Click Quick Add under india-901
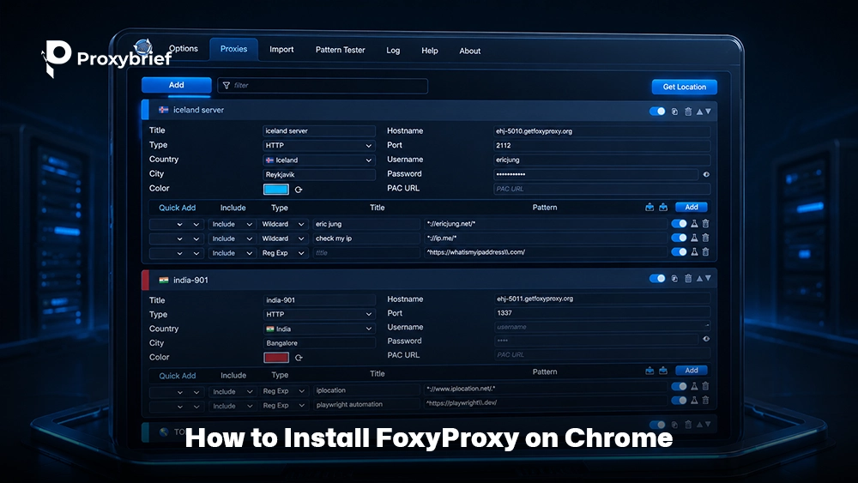This screenshot has width=858, height=483. click(178, 376)
